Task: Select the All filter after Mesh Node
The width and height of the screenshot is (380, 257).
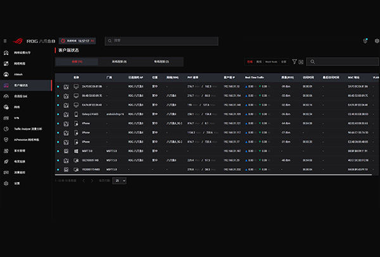Action: click(x=284, y=62)
